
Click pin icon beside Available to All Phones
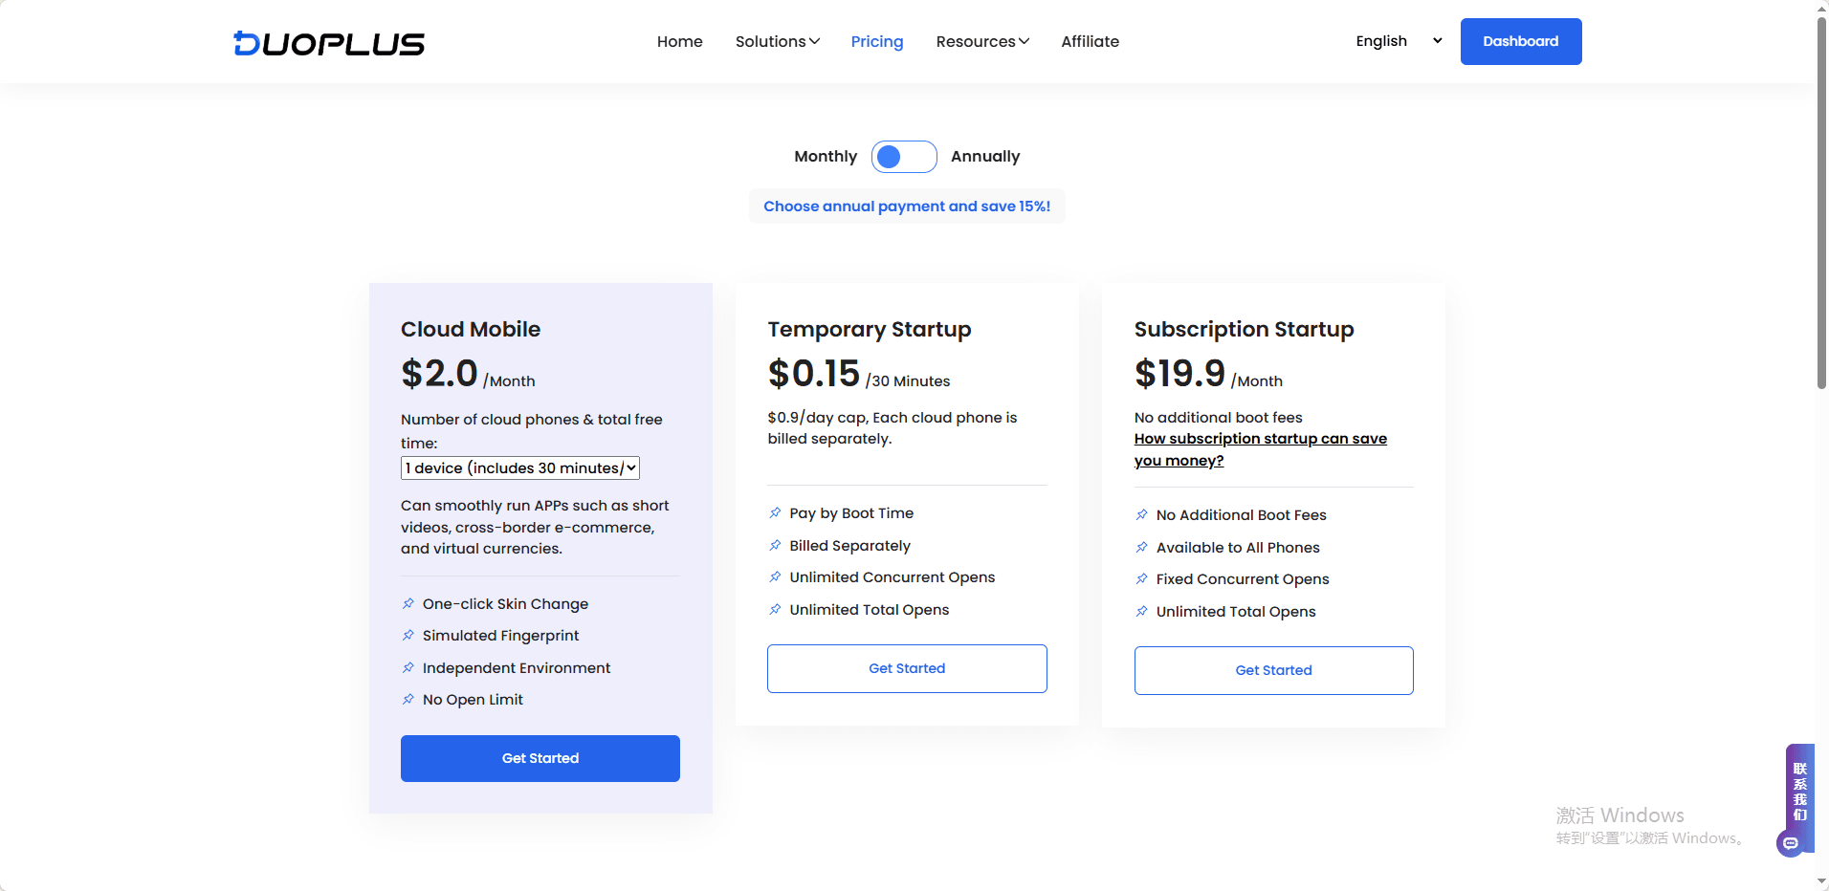coord(1141,547)
